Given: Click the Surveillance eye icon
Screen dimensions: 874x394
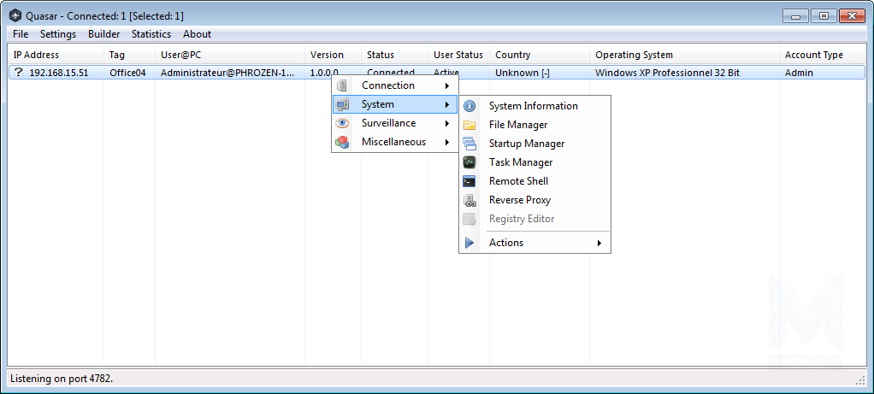Looking at the screenshot, I should coord(342,123).
